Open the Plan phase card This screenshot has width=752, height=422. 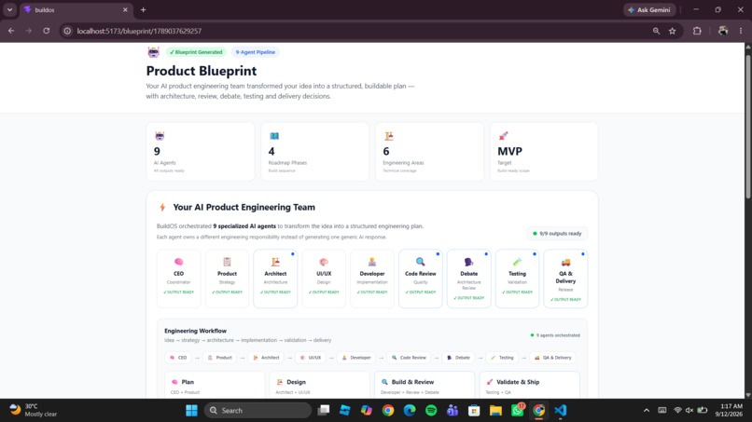[x=215, y=385]
